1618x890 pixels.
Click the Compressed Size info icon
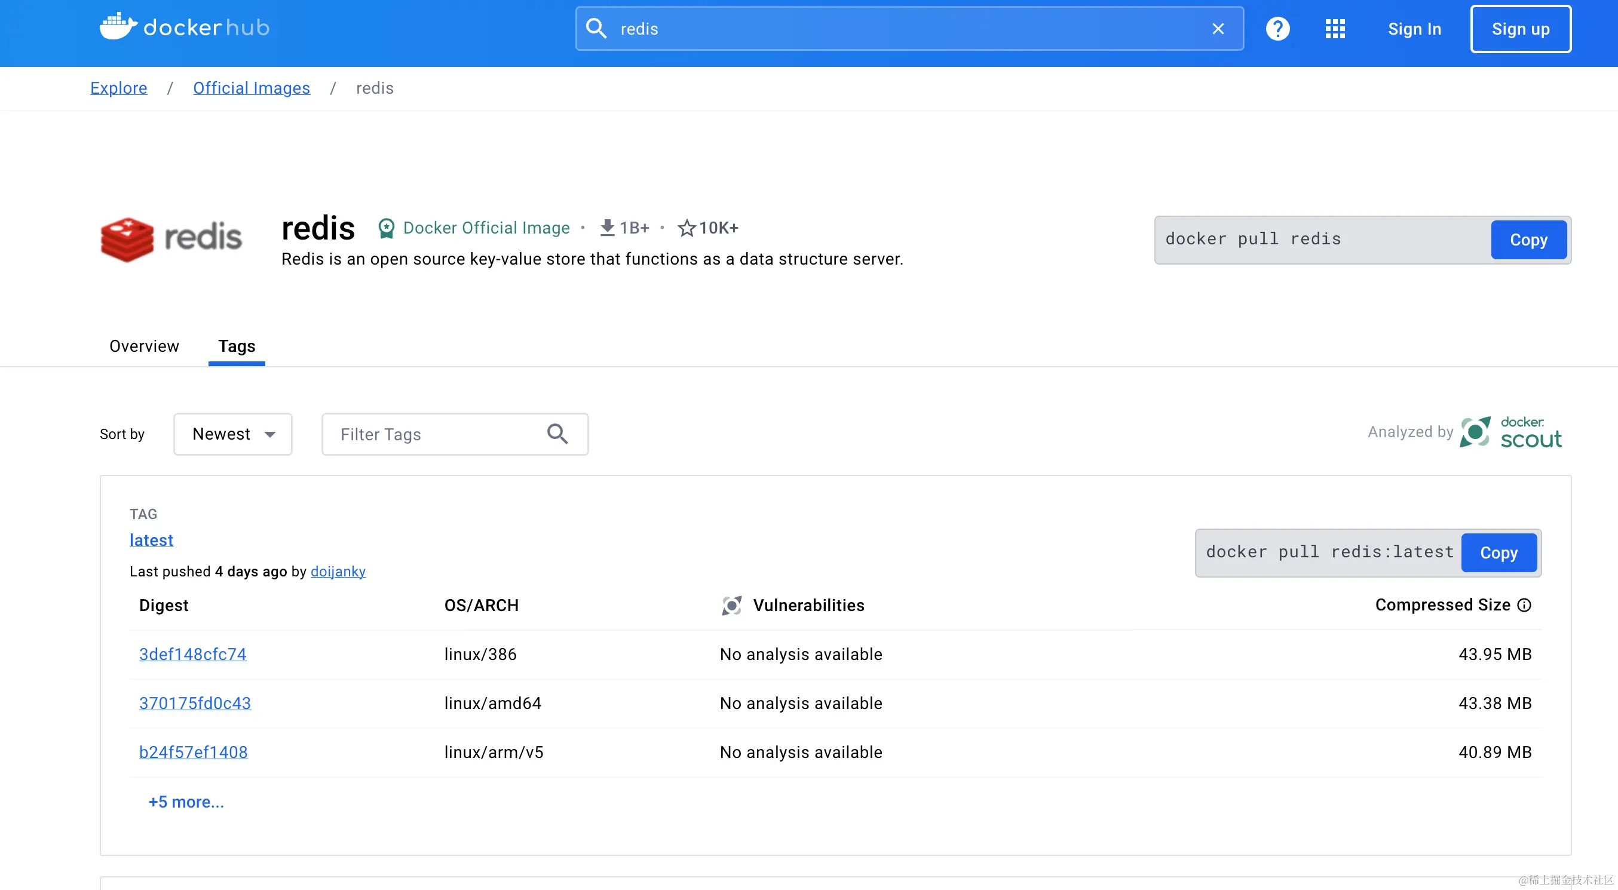coord(1524,605)
